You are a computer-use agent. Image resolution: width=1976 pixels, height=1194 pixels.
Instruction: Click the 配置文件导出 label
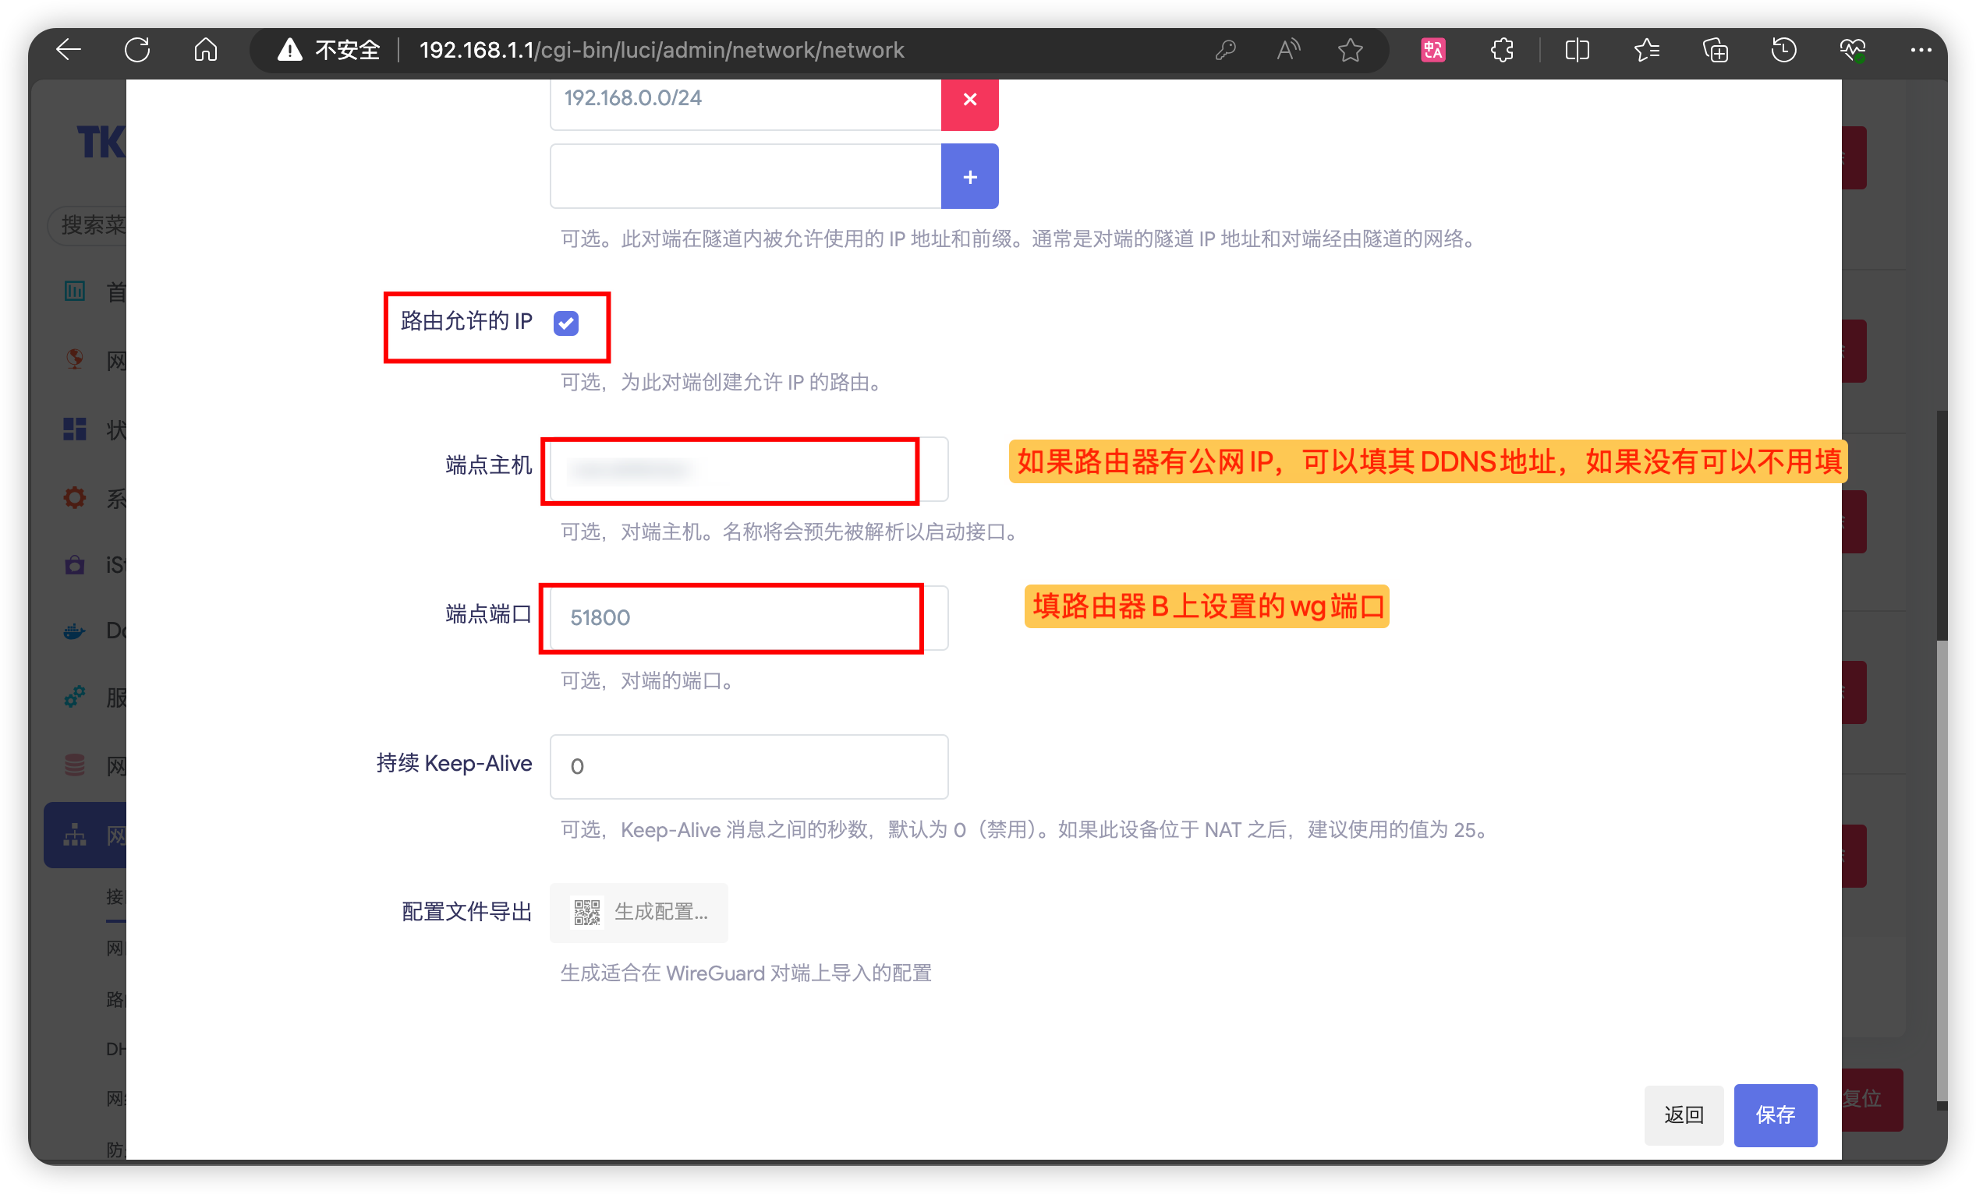(x=467, y=912)
